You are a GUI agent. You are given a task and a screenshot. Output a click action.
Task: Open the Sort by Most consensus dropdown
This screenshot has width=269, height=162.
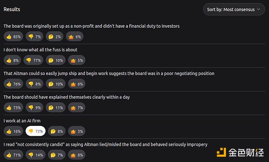234,9
